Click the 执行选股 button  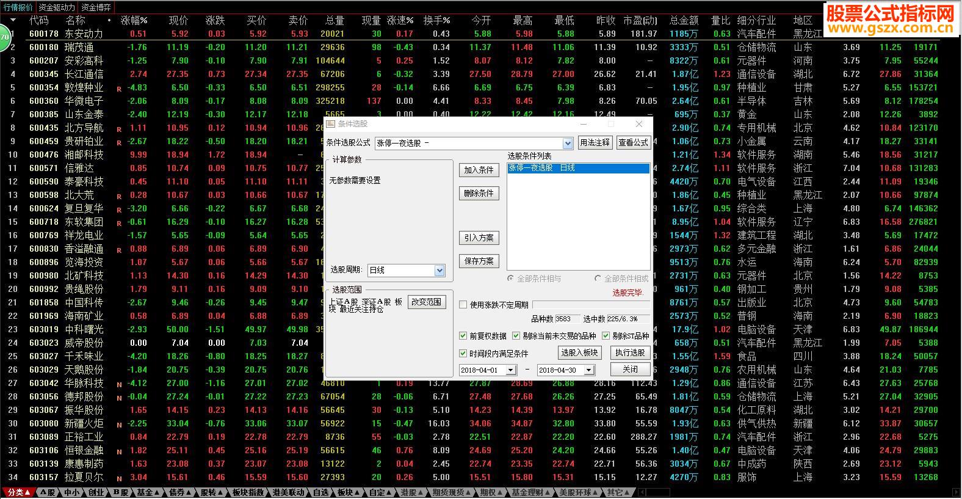630,352
